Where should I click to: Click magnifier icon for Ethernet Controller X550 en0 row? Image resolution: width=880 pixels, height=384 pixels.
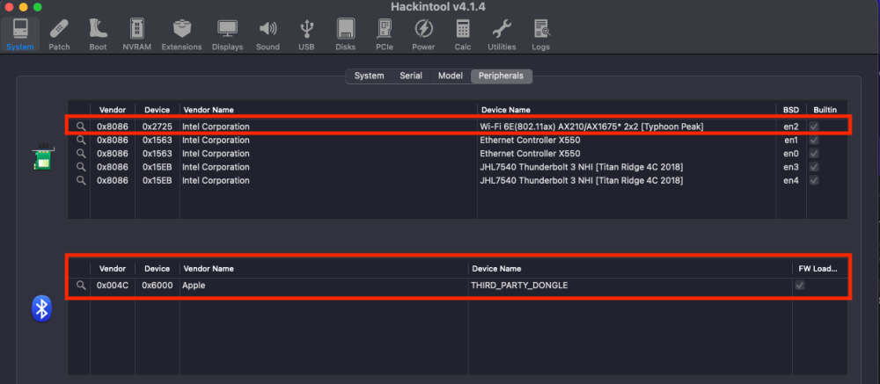[x=81, y=154]
